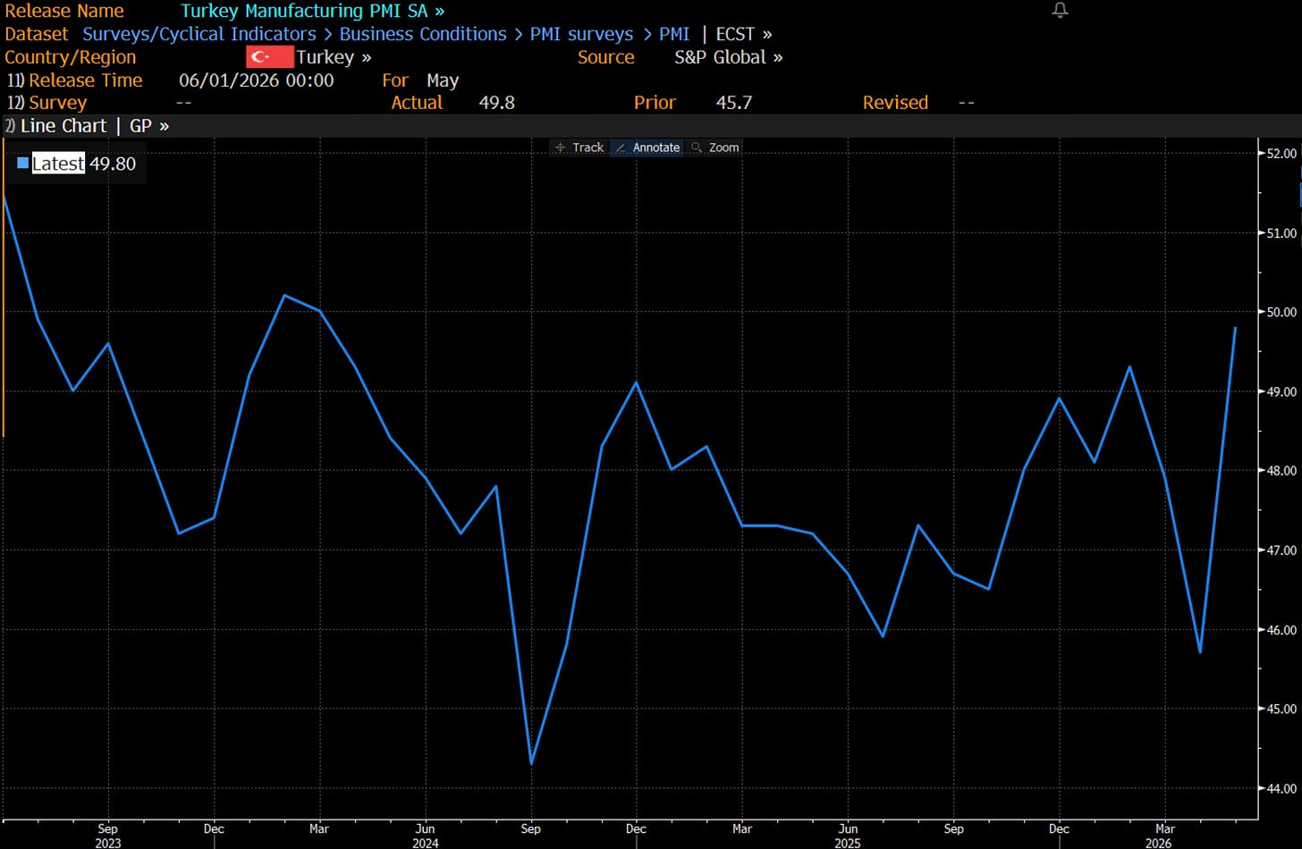1302x849 pixels.
Task: Click the Source label
Action: coord(605,57)
